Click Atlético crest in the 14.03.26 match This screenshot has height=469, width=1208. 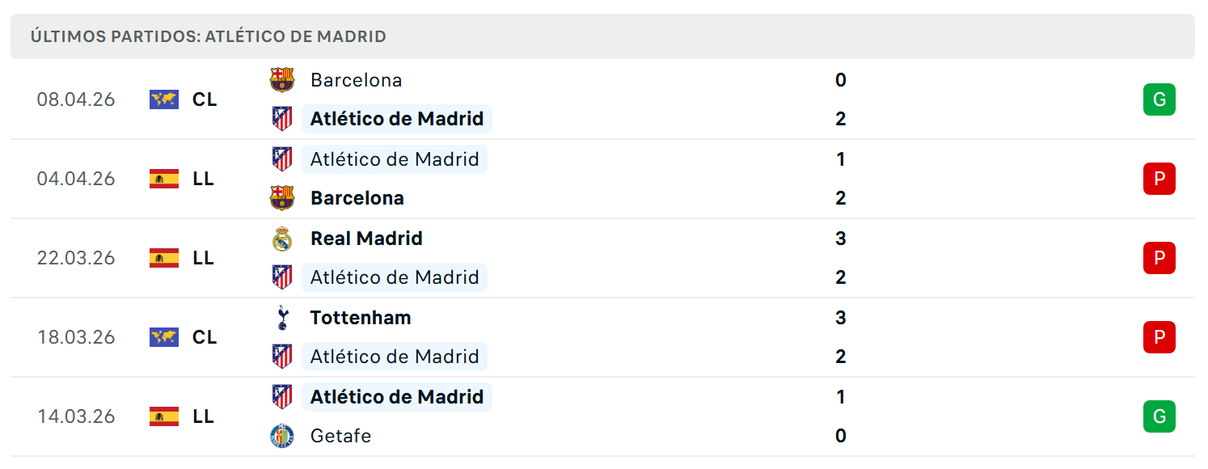click(282, 397)
